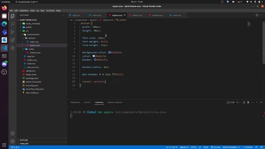265x149 pixels.
Task: Click the SCSS language mode in status bar
Action: [x=206, y=147]
